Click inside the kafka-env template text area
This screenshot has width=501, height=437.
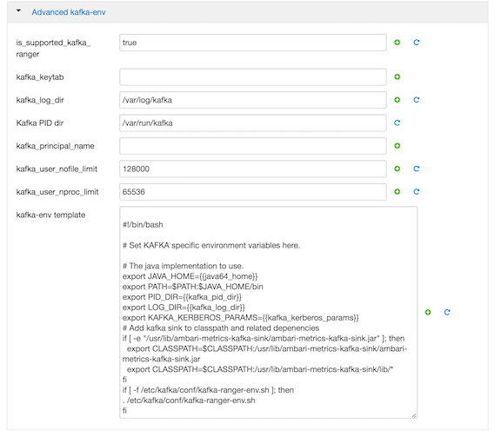click(x=269, y=312)
